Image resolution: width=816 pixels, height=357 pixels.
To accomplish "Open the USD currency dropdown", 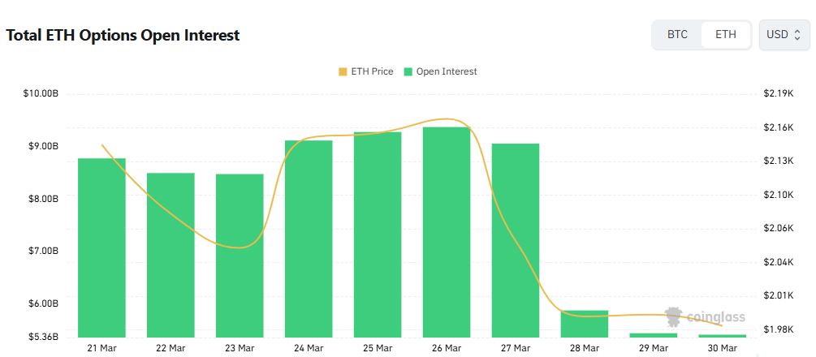I will coord(784,35).
